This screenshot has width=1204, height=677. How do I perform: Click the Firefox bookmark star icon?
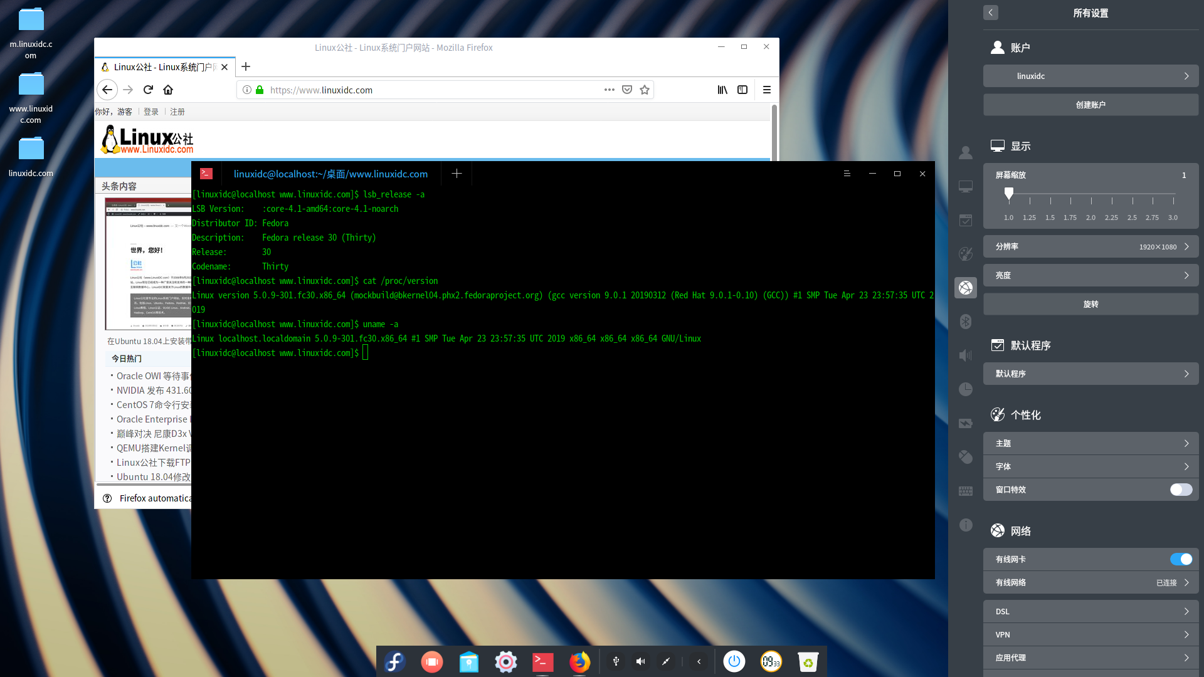pos(645,89)
